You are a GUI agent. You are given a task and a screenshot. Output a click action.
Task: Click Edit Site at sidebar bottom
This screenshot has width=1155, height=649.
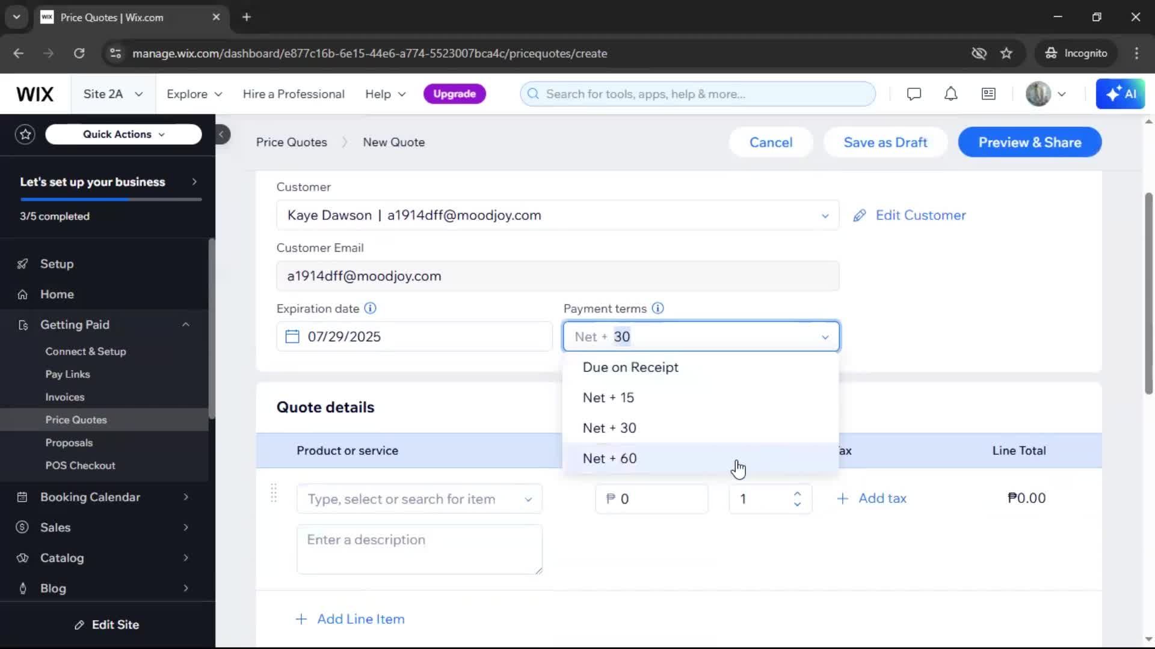(107, 625)
